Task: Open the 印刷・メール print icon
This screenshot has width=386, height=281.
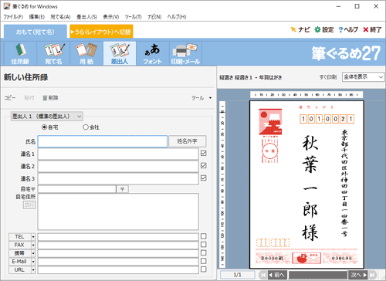Action: 185,53
